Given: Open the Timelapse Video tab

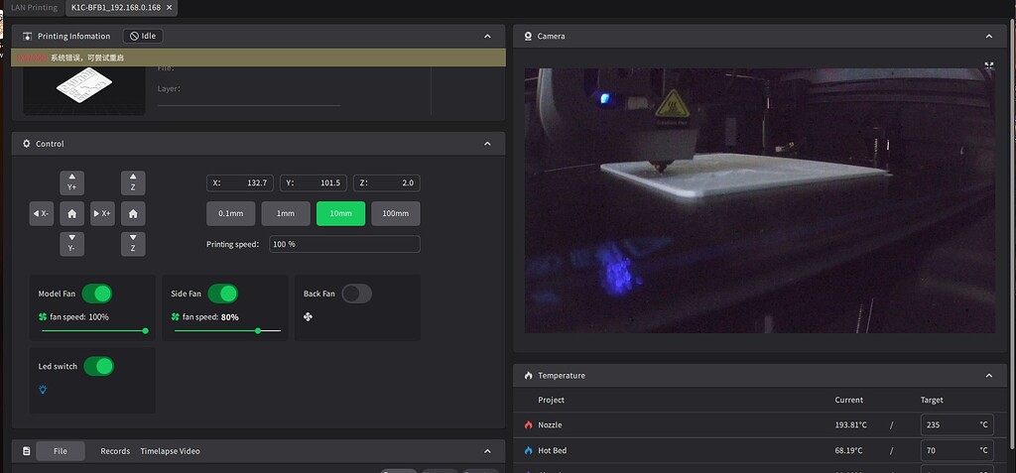Looking at the screenshot, I should [170, 451].
